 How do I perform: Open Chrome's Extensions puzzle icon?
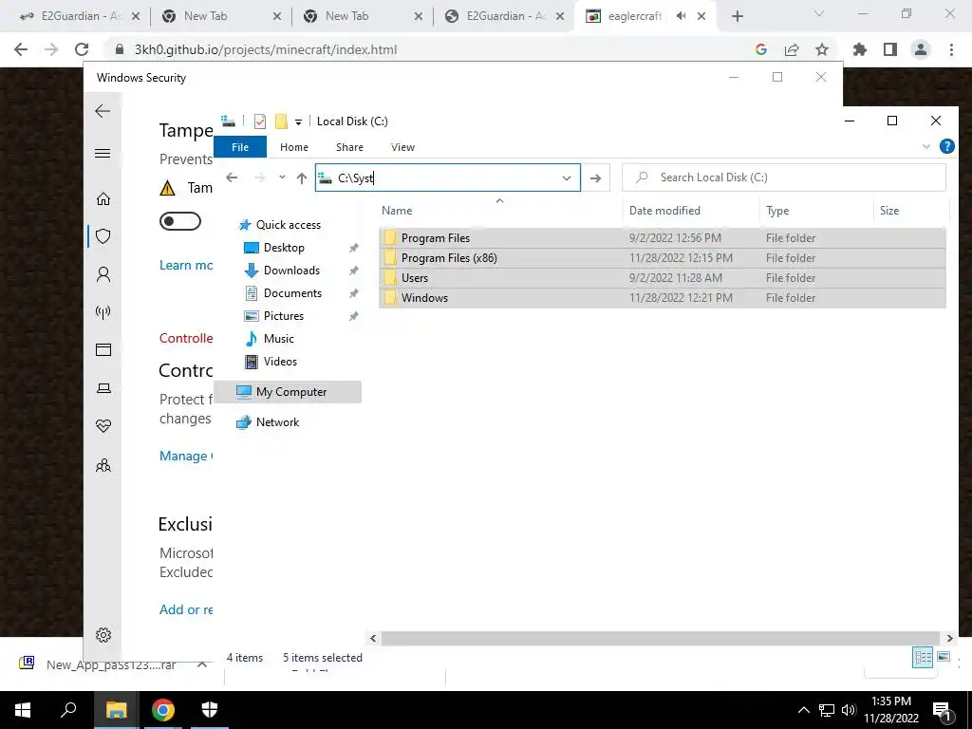pos(860,49)
